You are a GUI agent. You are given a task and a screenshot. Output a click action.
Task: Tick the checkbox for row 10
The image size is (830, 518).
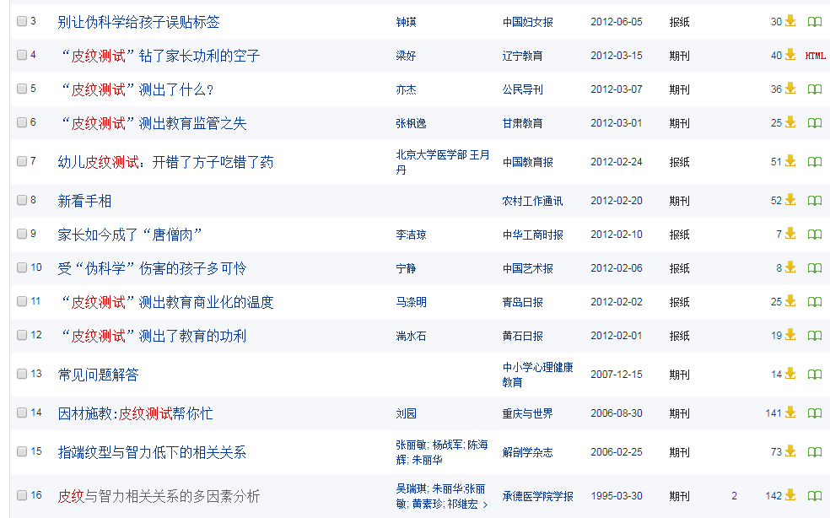22,267
